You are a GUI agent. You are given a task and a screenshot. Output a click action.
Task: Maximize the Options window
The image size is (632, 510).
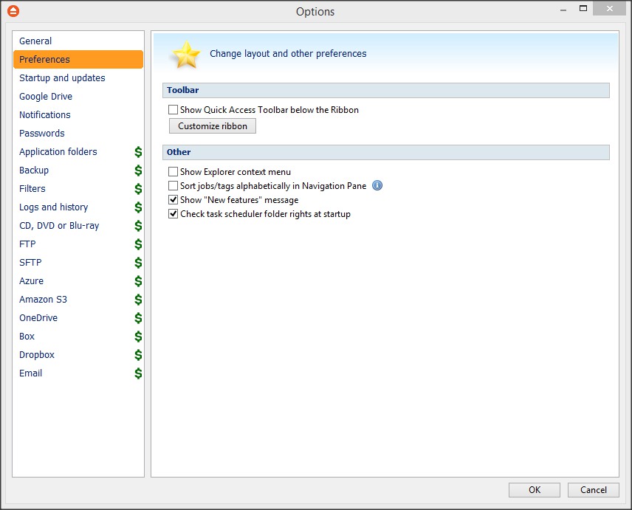[x=583, y=8]
